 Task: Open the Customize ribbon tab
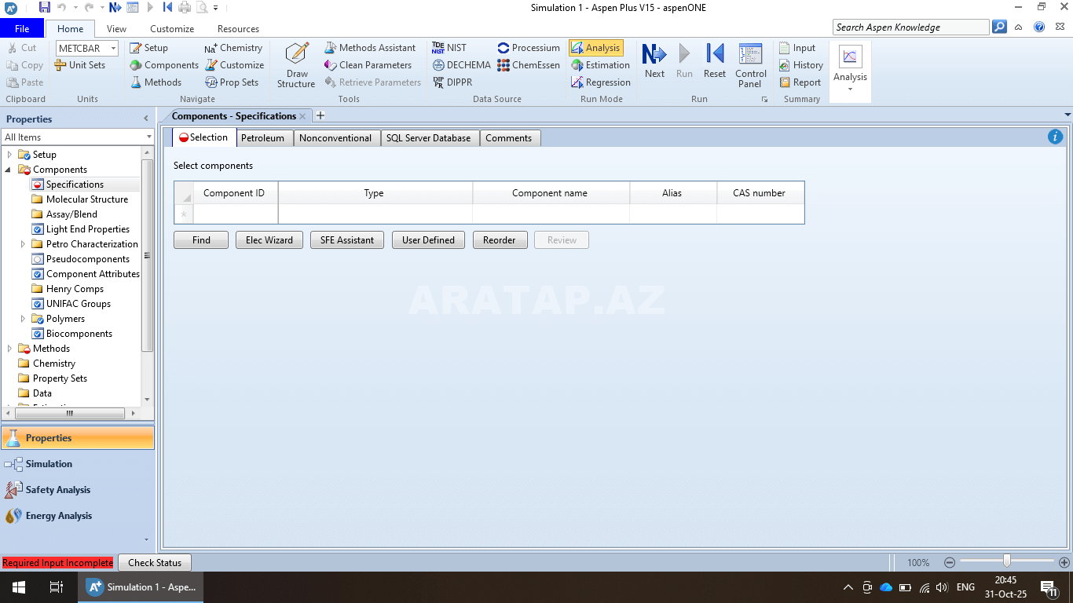172,29
